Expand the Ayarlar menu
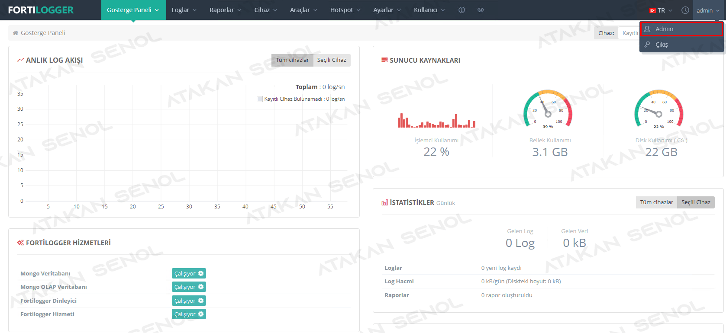Screen dimensions: 726x333 (x=387, y=10)
